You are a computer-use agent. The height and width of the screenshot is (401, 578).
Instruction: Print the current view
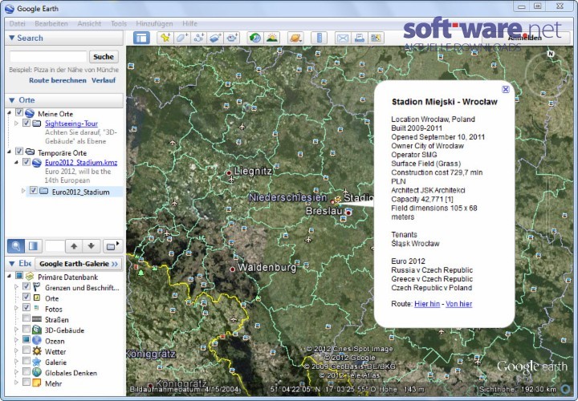click(x=360, y=38)
